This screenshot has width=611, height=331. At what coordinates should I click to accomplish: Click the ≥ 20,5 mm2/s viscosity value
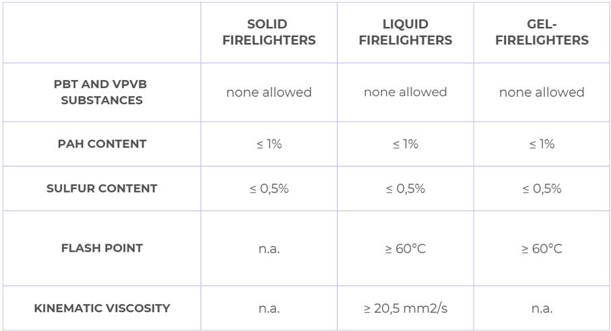pos(406,308)
